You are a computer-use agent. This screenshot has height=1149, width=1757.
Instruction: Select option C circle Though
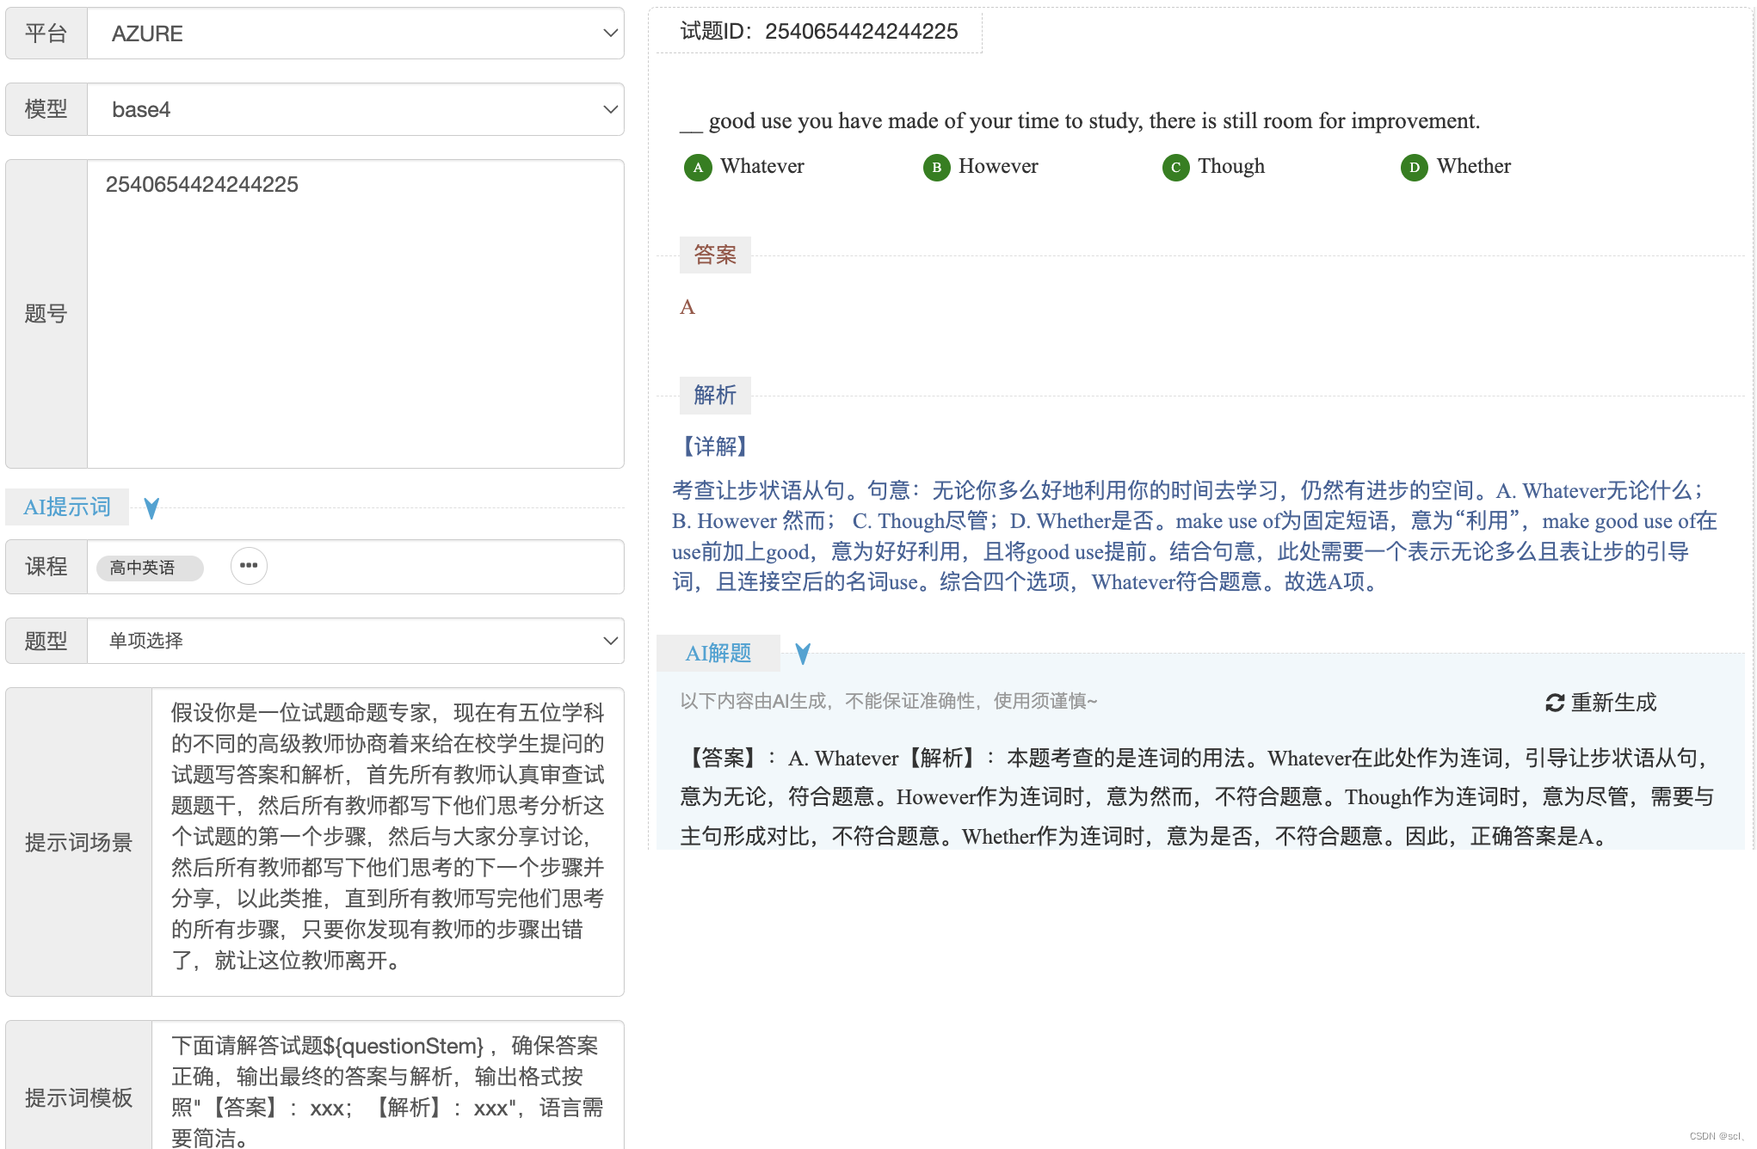pos(1175,167)
